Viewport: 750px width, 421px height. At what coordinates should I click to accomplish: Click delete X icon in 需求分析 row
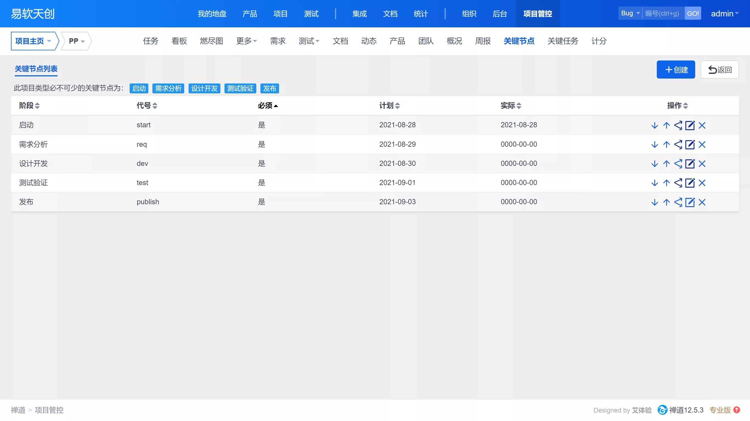(x=702, y=145)
